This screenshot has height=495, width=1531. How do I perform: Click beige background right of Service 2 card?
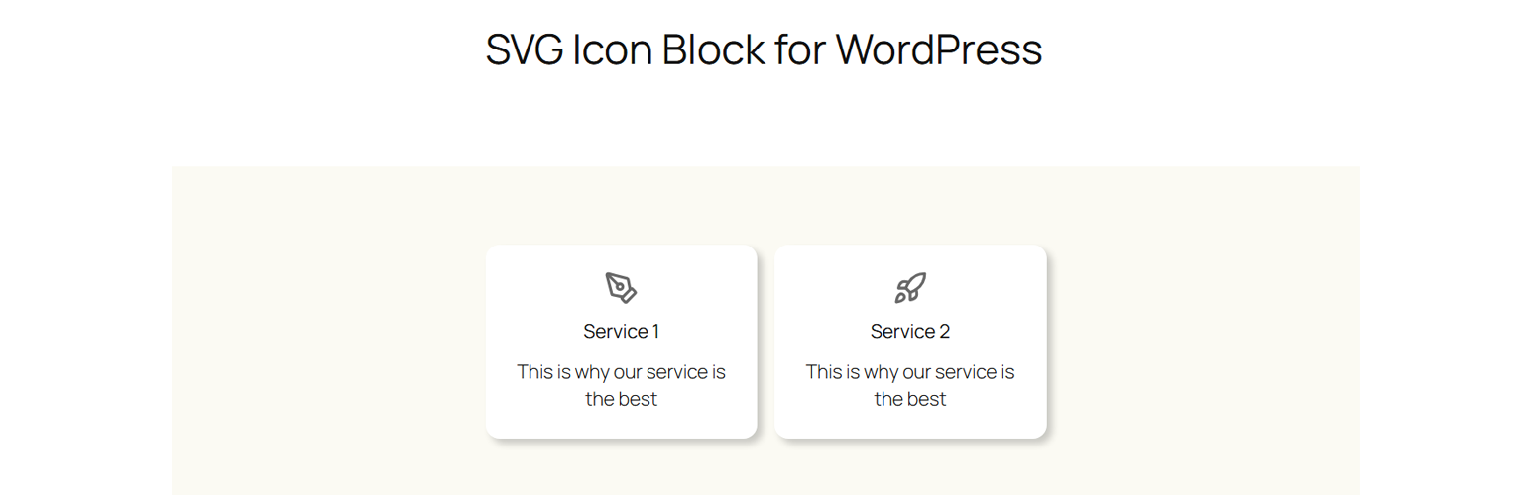(x=1200, y=337)
